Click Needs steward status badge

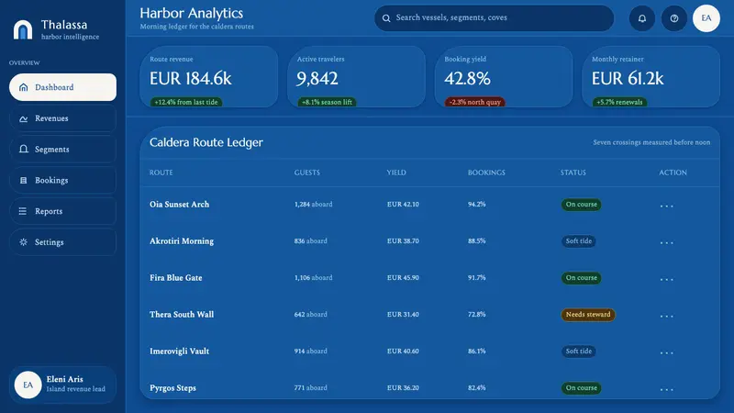[x=588, y=315]
